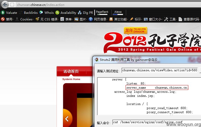Click the Struts2 tool window icon
201x127 pixels.
[x=96, y=60]
